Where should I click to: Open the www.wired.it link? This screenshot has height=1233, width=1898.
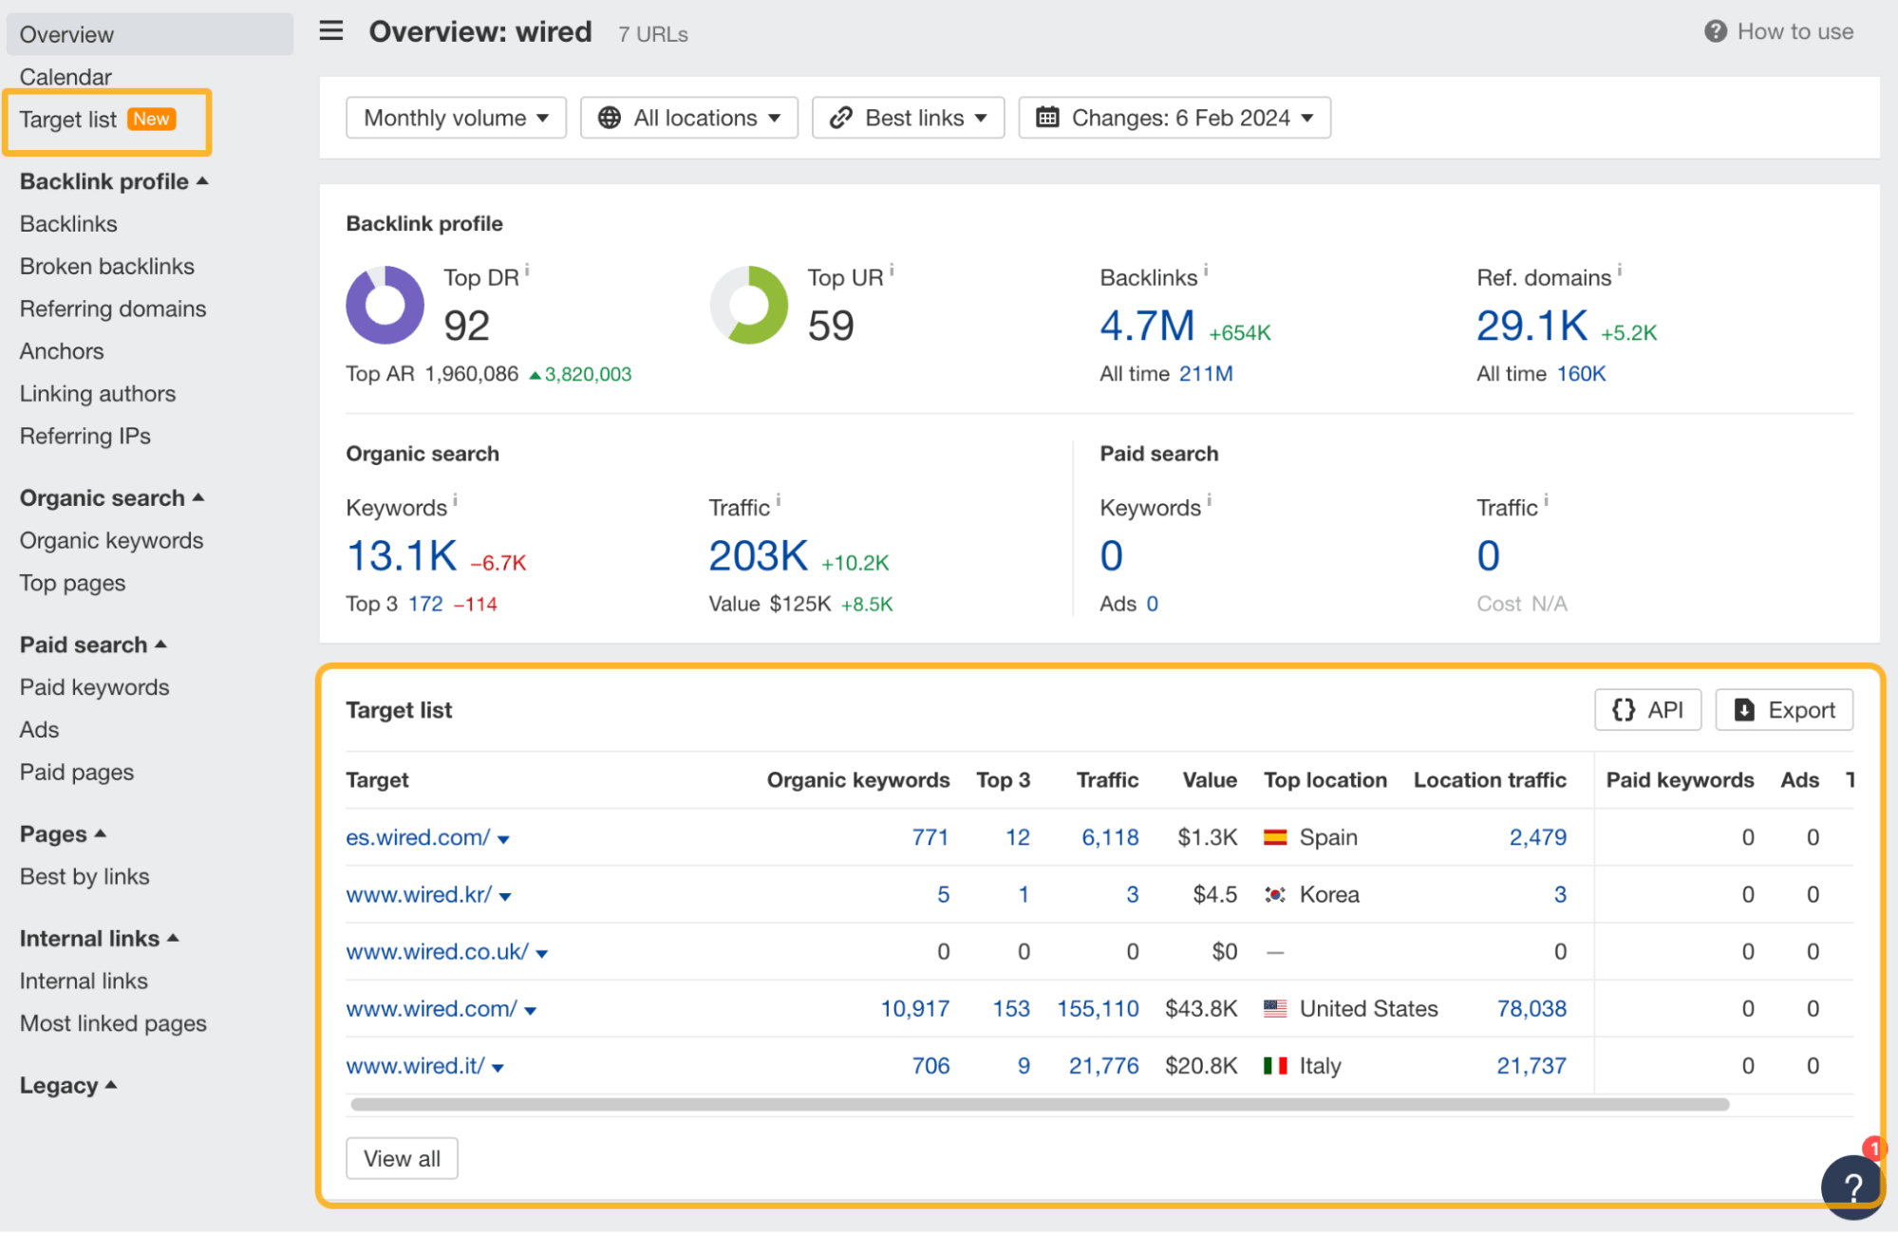tap(415, 1066)
